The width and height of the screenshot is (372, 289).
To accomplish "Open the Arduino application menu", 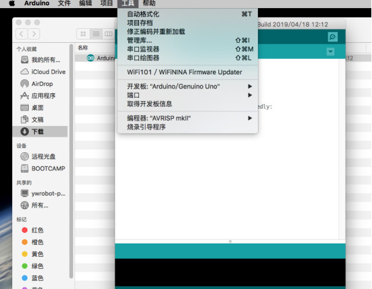I will click(37, 3).
